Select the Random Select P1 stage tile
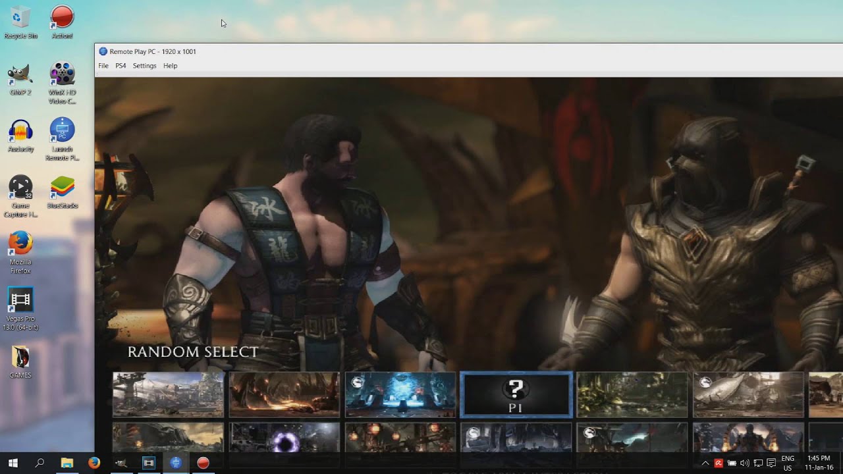This screenshot has width=843, height=474. (x=516, y=394)
